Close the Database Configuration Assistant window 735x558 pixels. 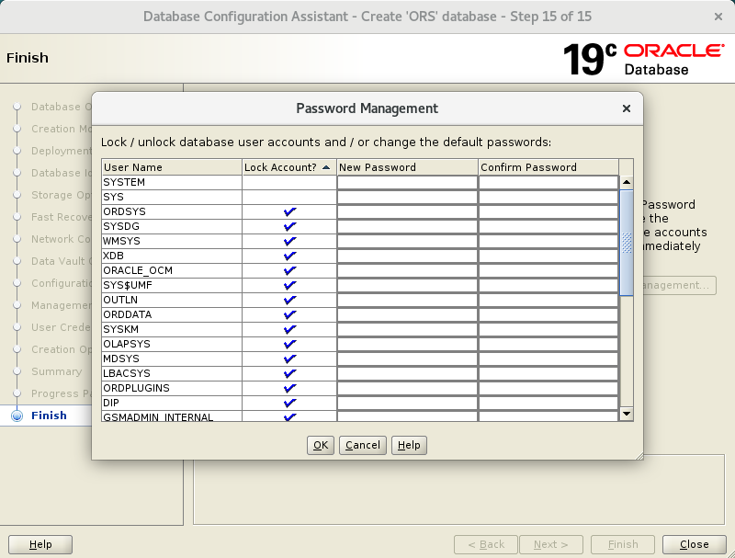[x=718, y=17]
